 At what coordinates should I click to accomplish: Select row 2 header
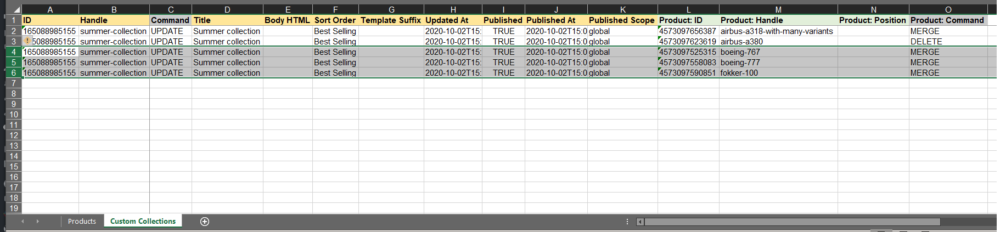click(13, 31)
